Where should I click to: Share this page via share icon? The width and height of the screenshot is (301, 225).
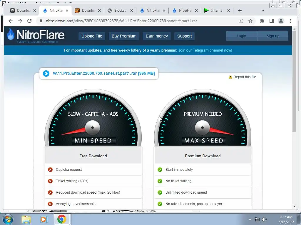coord(241,21)
